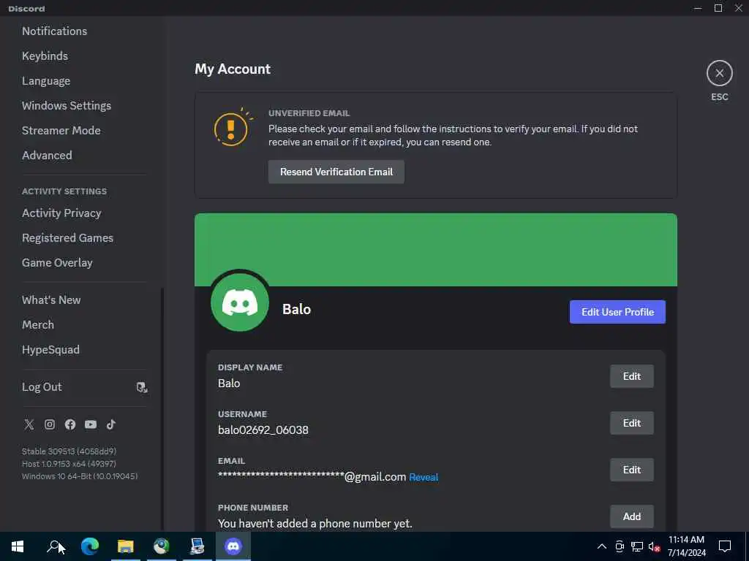Show hidden system tray icons
The height and width of the screenshot is (561, 749).
click(602, 546)
